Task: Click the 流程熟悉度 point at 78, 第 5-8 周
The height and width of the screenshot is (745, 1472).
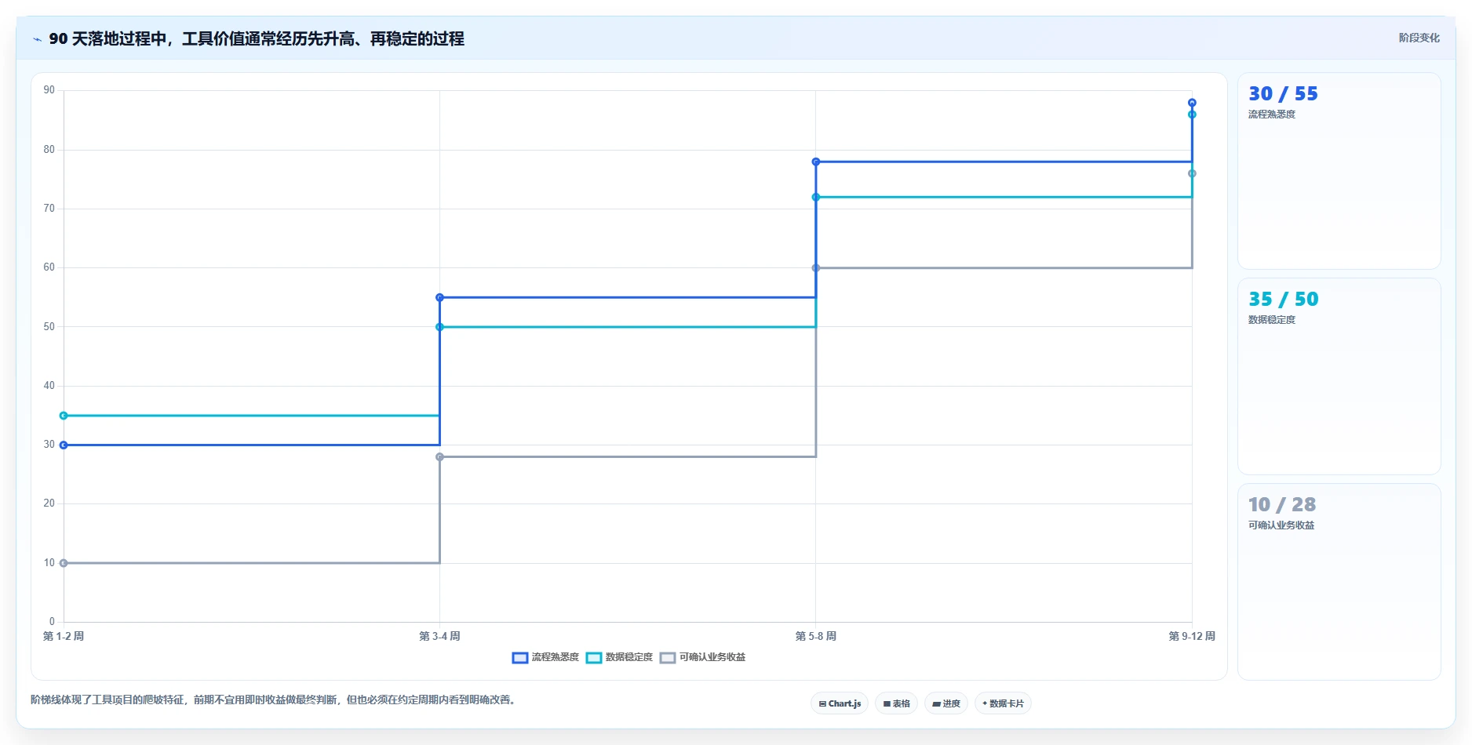Action: pos(816,162)
